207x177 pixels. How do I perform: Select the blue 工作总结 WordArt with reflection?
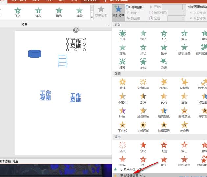(45, 95)
